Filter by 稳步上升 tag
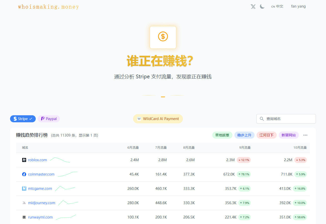Screen dimensions: 326x224 [244, 135]
